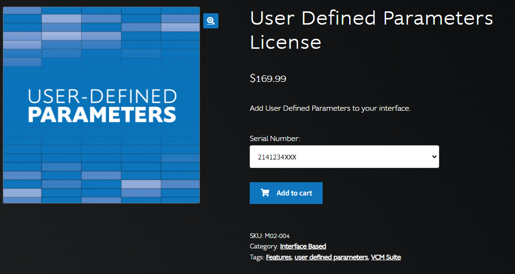Open the Interface Based category link

303,247
